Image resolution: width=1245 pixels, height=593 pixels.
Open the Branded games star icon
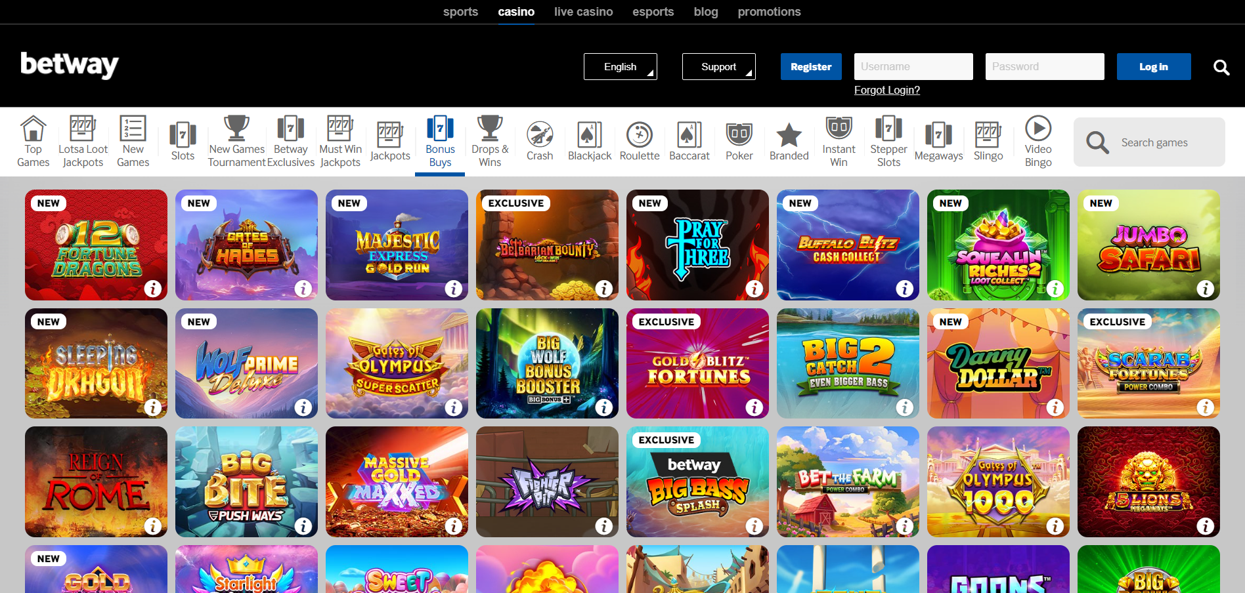(x=789, y=135)
